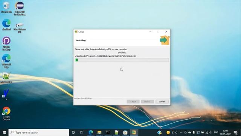Open the Eclipse IDE desktop shortcut
This screenshot has width=241, height=136.
pyautogui.click(x=20, y=8)
